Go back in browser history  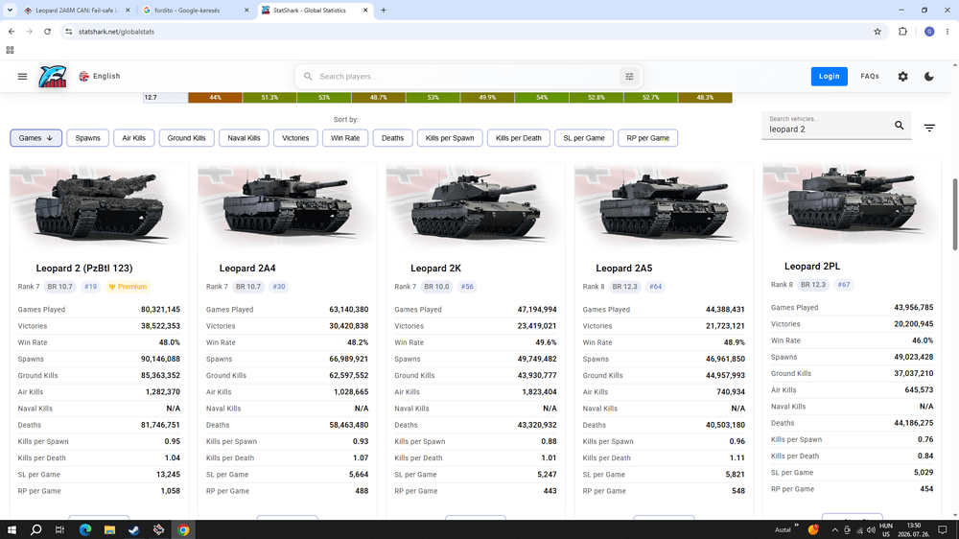[12, 32]
